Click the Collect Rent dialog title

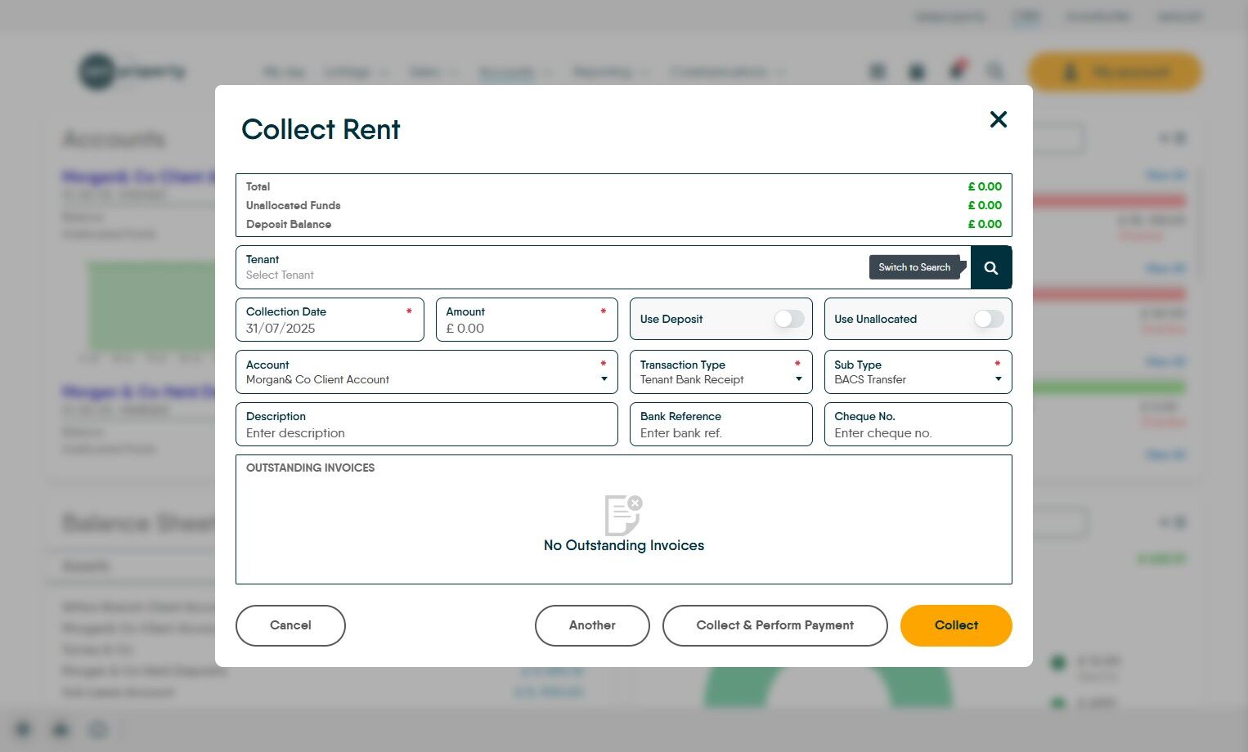(x=321, y=129)
